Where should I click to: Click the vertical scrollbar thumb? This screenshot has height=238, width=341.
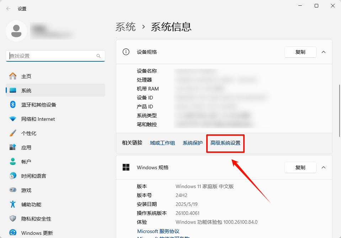[x=340, y=111]
